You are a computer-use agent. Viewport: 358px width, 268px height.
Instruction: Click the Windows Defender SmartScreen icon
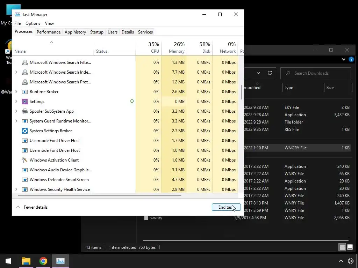pyautogui.click(x=25, y=180)
